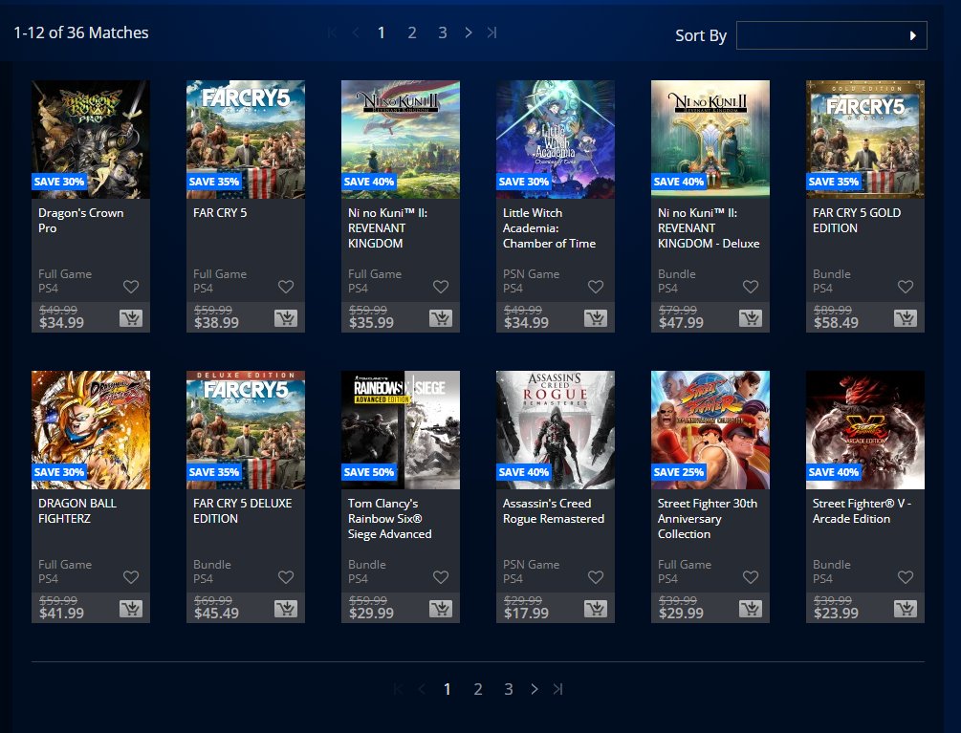Add Rainbow Six Siege Advanced to cart
The height and width of the screenshot is (733, 961).
click(441, 608)
